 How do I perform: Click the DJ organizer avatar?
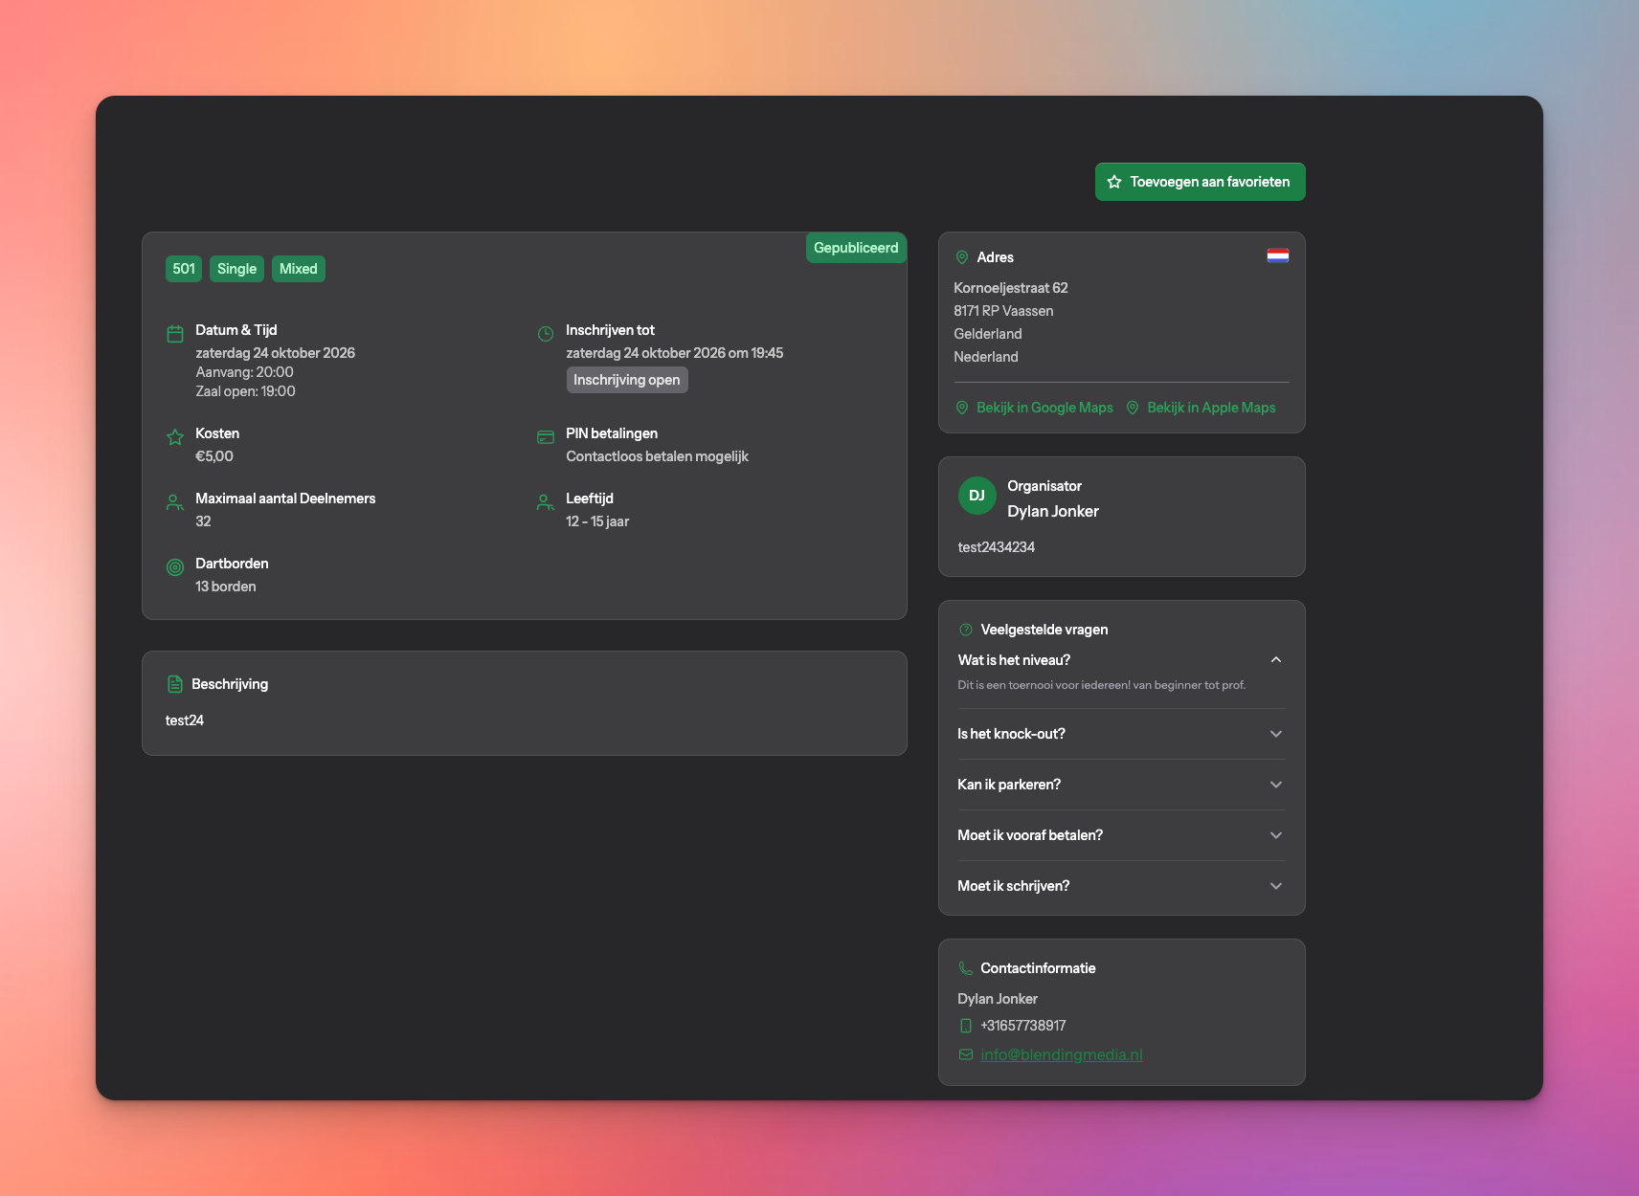pyautogui.click(x=977, y=496)
